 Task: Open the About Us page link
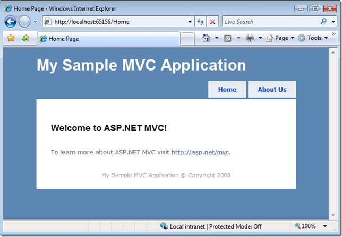[272, 90]
